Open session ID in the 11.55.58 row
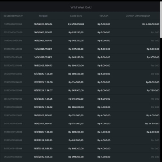The image size is (162, 162). coord(13,157)
